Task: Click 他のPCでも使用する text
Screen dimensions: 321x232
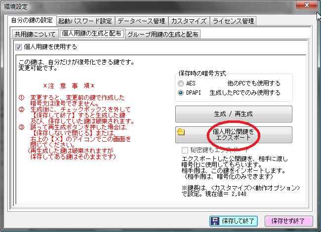Action: pyautogui.click(x=254, y=83)
